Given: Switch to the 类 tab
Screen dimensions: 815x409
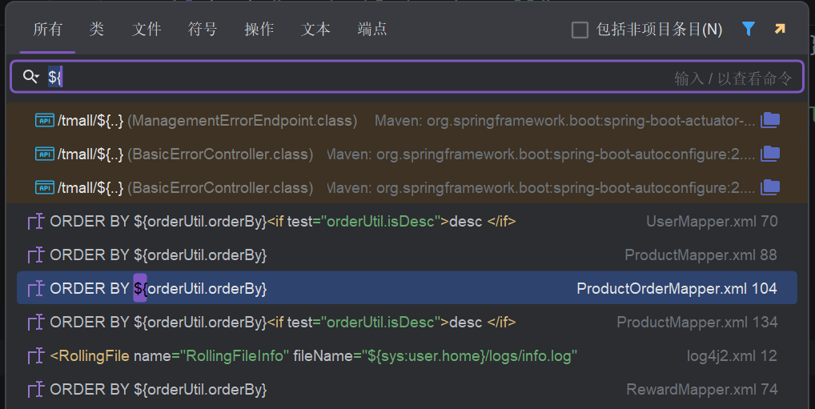Looking at the screenshot, I should (97, 30).
